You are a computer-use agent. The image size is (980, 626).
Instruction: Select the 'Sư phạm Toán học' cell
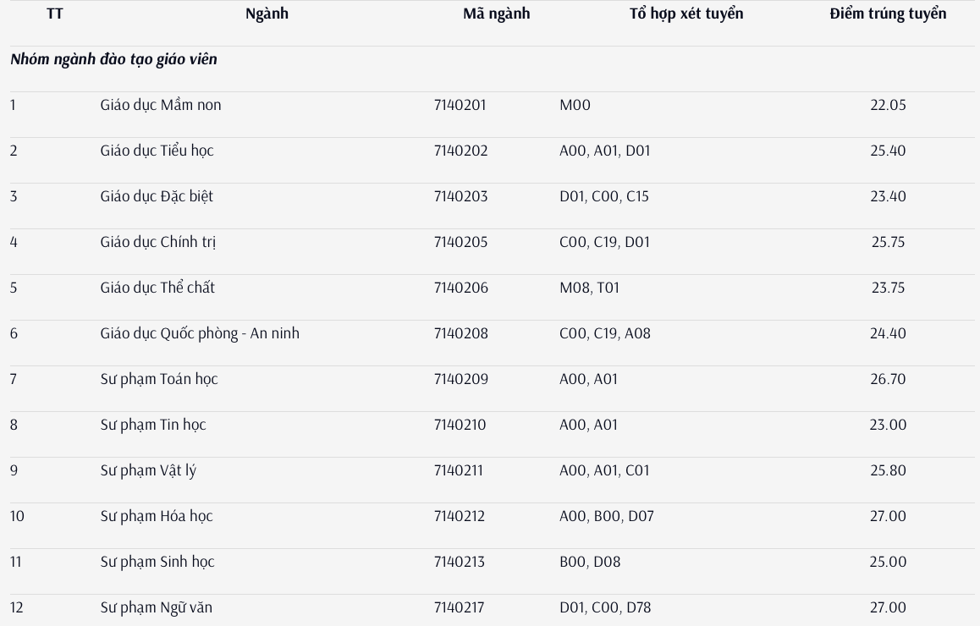(x=159, y=379)
